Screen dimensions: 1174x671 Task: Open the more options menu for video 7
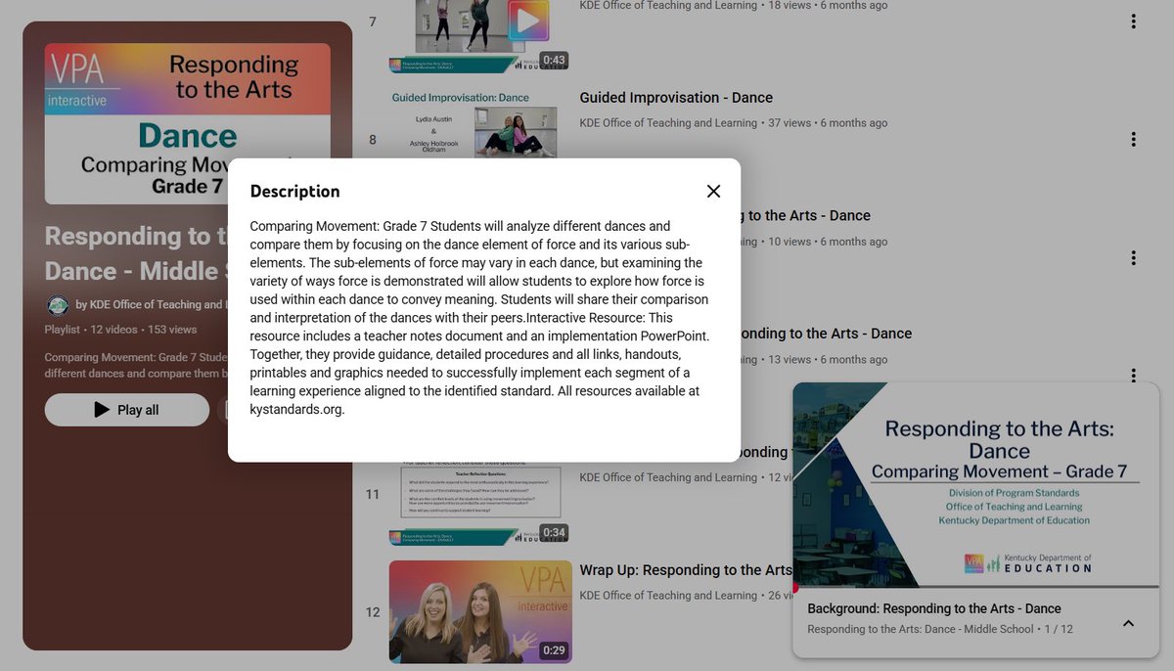[1133, 22]
